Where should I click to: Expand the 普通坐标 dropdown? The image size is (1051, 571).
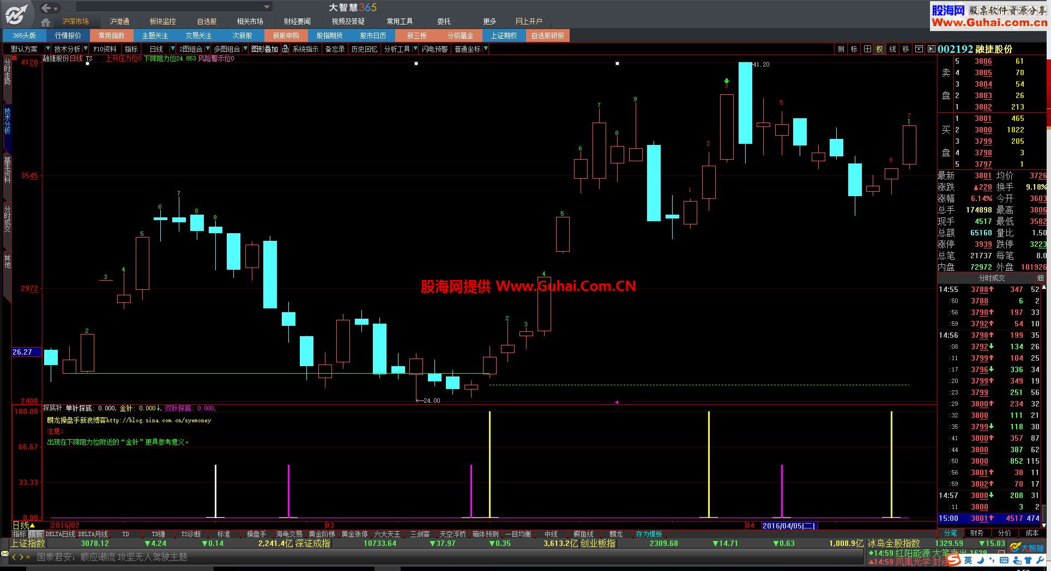(x=485, y=49)
